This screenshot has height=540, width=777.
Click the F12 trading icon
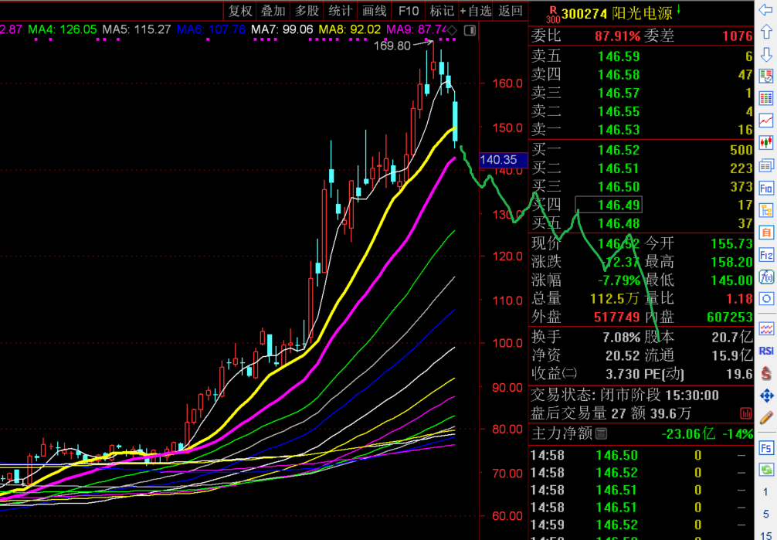(766, 255)
